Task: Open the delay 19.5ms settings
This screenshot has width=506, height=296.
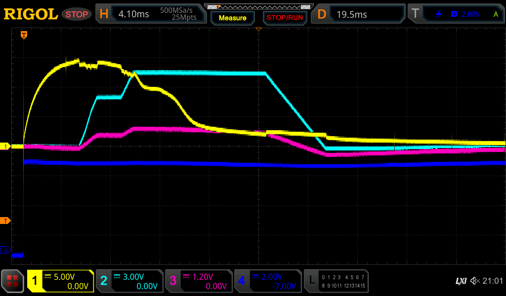Action: (359, 14)
